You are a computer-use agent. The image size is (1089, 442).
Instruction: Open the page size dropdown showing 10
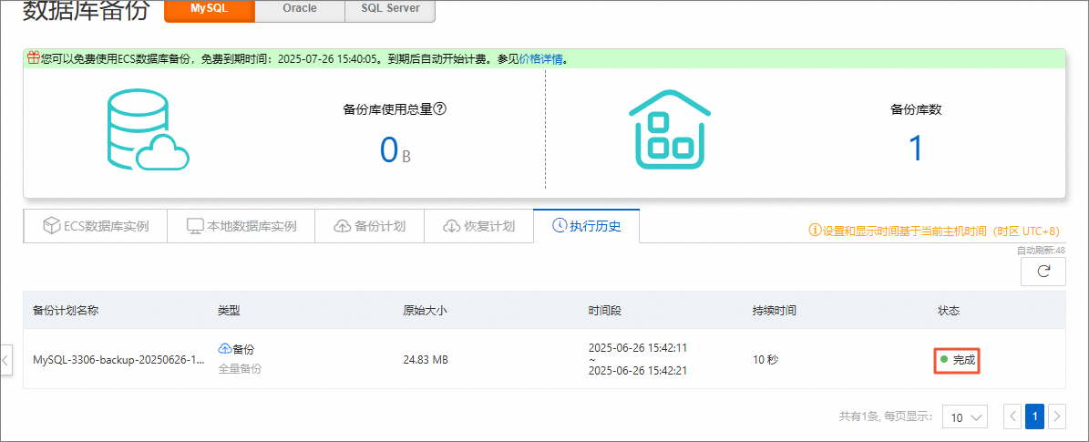pos(965,417)
